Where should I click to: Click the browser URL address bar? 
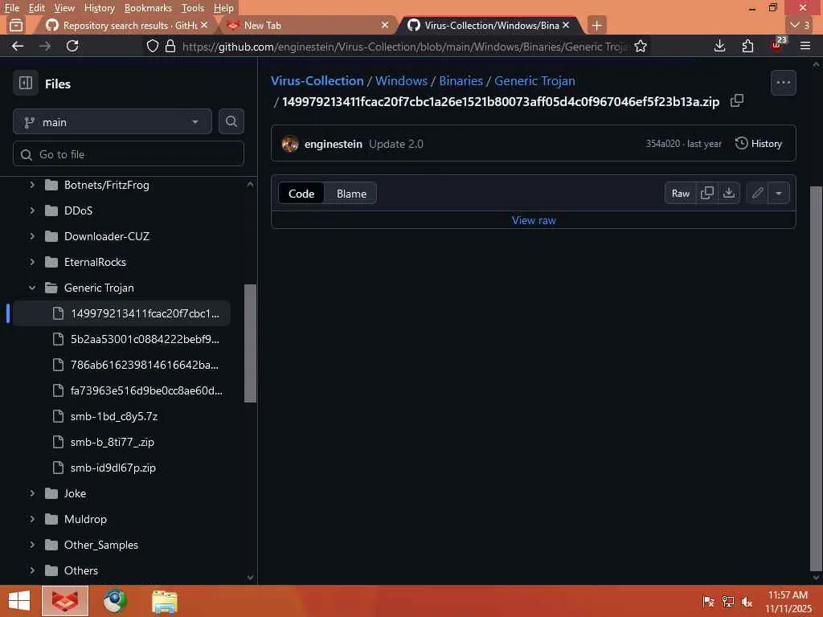[x=404, y=46]
